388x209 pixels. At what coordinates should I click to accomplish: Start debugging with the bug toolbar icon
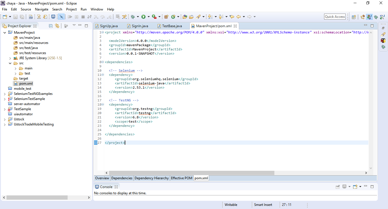(x=133, y=17)
